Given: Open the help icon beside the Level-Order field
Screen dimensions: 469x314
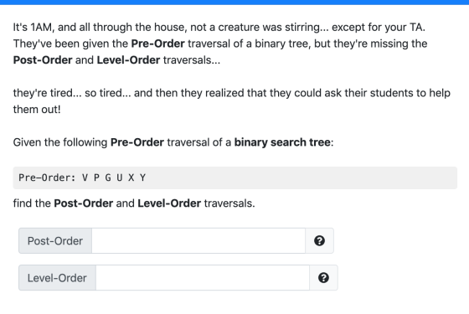Looking at the screenshot, I should click(x=323, y=278).
